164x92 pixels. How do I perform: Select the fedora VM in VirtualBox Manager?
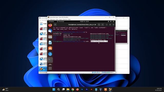pyautogui.click(x=43, y=44)
